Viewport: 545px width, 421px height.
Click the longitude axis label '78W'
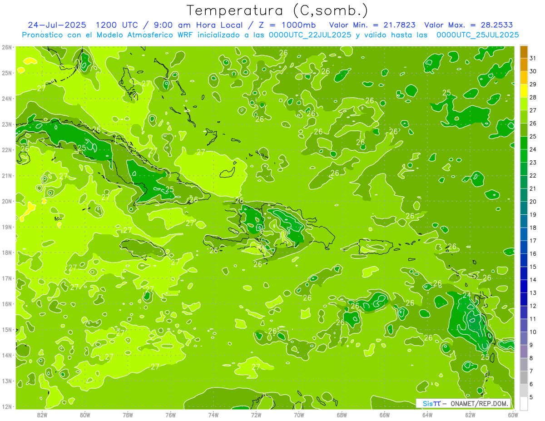128,415
